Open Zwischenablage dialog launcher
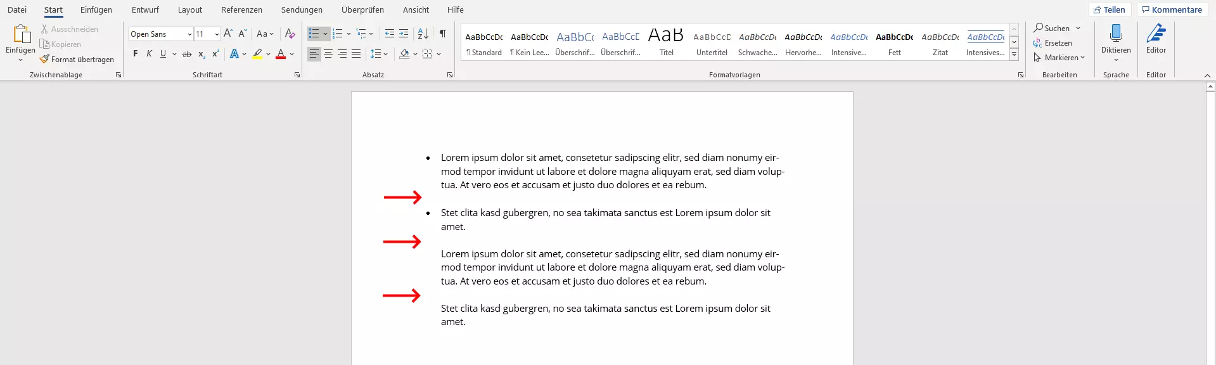This screenshot has height=365, width=1216. point(118,75)
